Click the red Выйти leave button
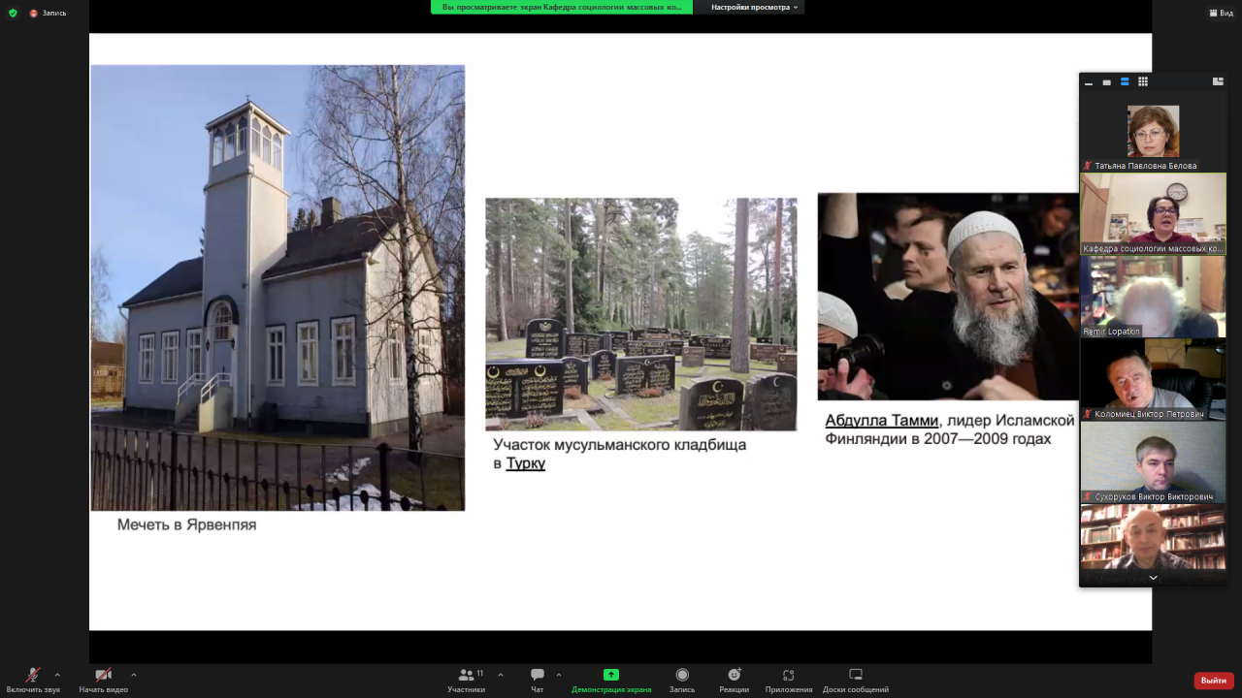This screenshot has height=698, width=1242. click(x=1213, y=681)
